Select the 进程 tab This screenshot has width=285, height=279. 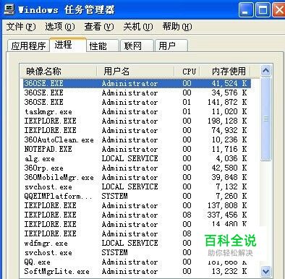68,45
